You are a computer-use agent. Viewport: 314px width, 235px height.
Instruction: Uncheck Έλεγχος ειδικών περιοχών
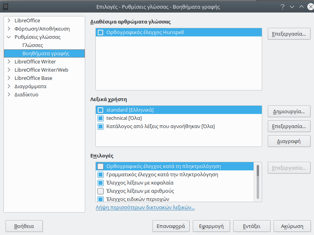click(100, 199)
